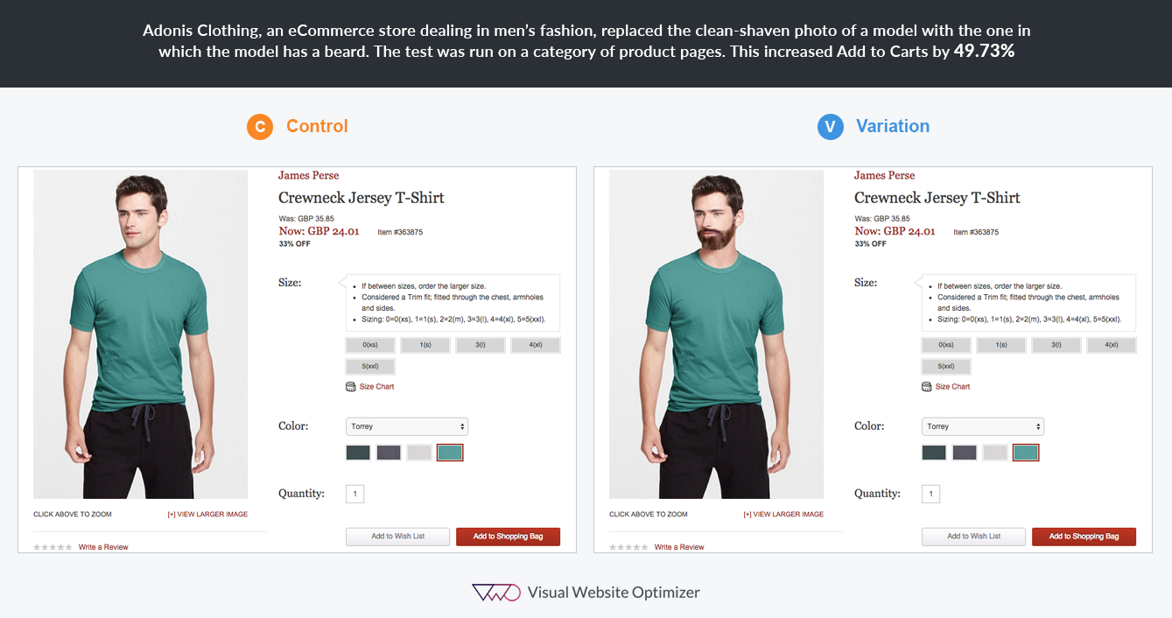Click the Quantity field in Variation page
Screen dimensions: 1172x618
(930, 494)
